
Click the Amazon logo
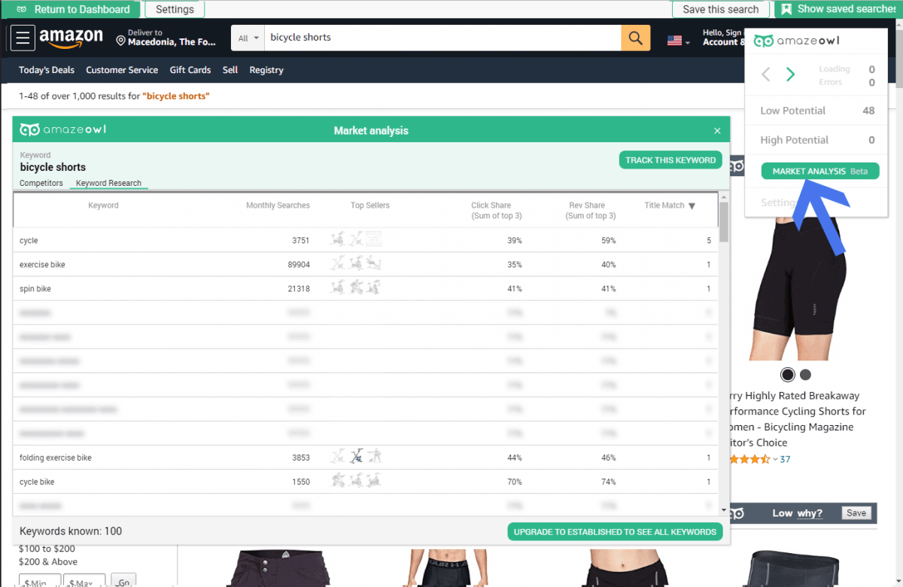tap(71, 38)
